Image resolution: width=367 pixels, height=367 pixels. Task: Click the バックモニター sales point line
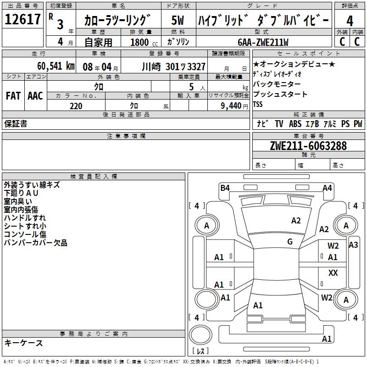pos(277,84)
